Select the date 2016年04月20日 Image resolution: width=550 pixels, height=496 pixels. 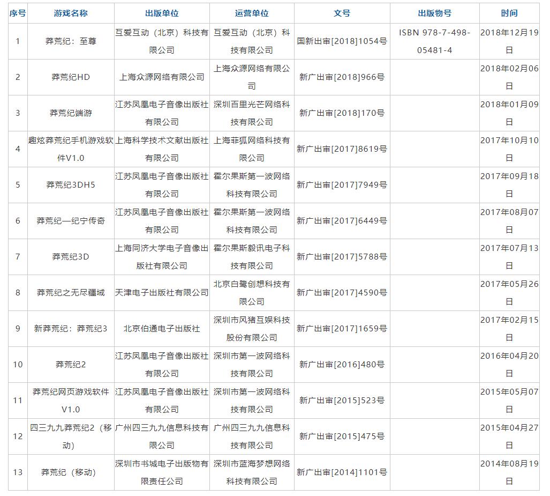coord(509,365)
